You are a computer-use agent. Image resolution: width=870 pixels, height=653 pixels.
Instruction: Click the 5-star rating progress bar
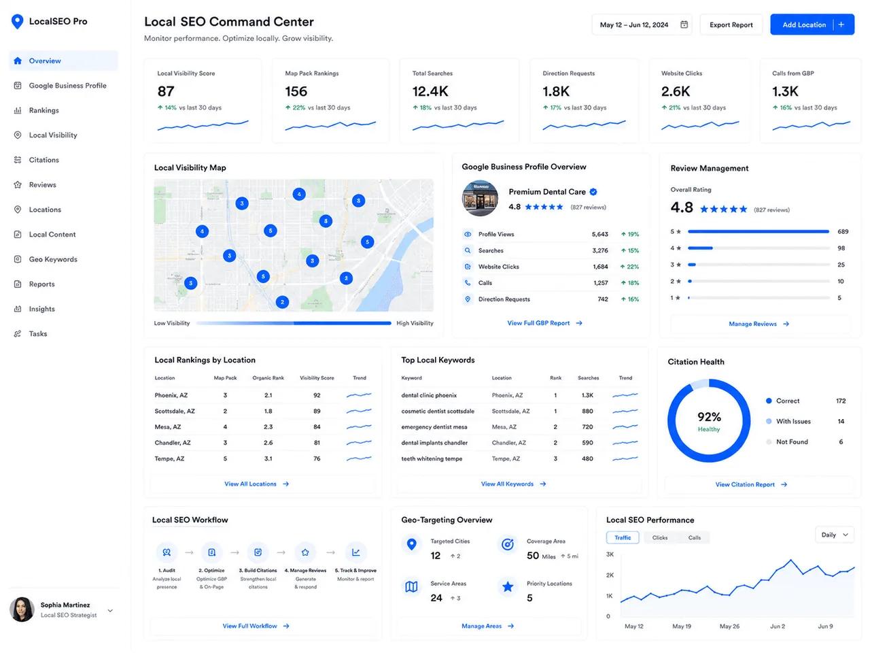click(759, 231)
